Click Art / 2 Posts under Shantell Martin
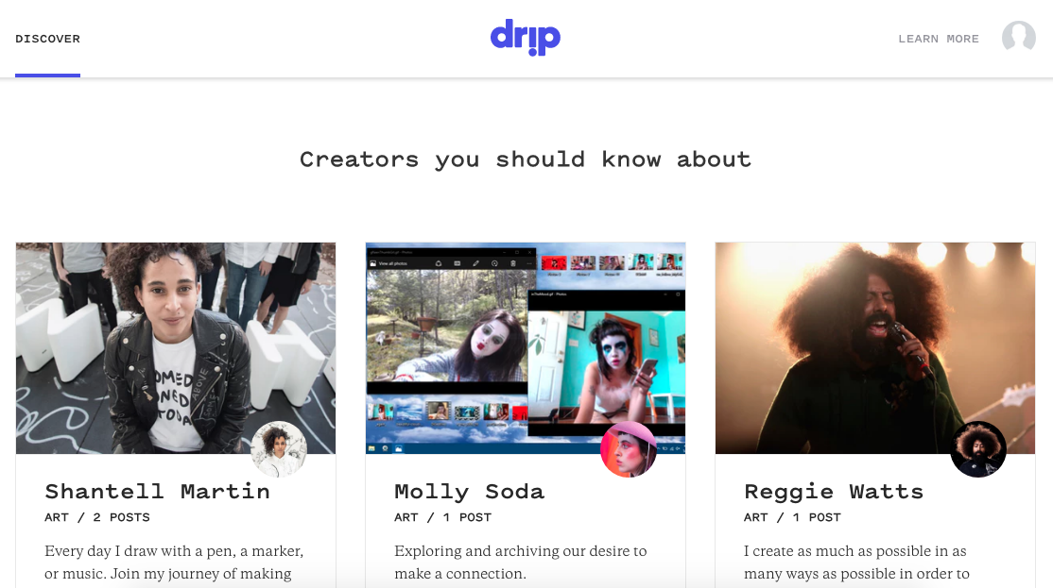 tap(97, 517)
